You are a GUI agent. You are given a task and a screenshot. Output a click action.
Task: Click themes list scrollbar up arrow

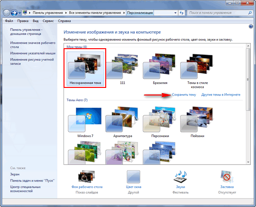[x=248, y=46]
